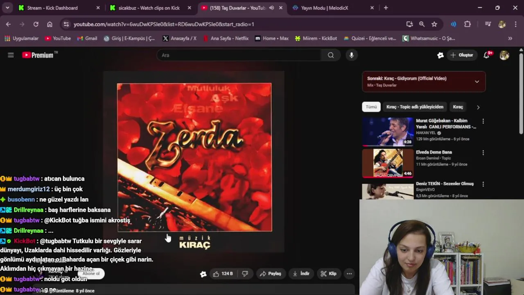Screen dimensions: 524x295
Task: Click the sparkle icon beside Oluştur
Action: 440,55
